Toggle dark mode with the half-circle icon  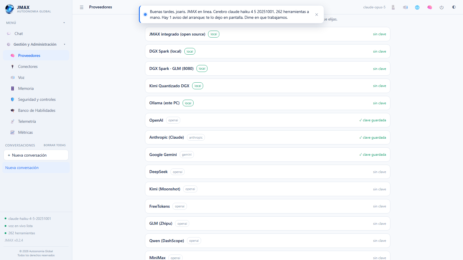pyautogui.click(x=454, y=7)
